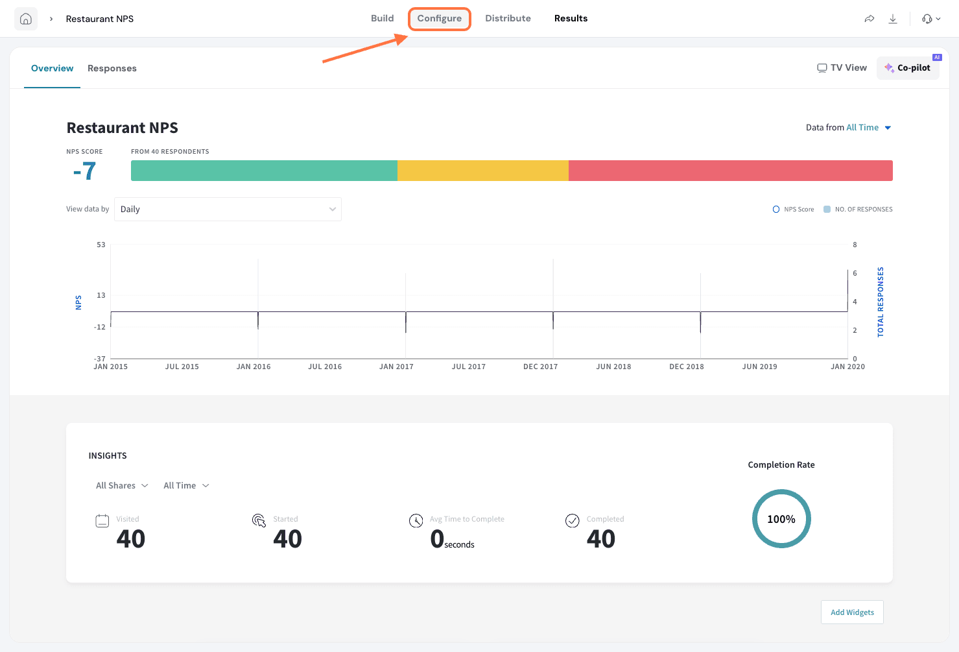Click the share arrow icon
The width and height of the screenshot is (959, 652).
pyautogui.click(x=870, y=19)
